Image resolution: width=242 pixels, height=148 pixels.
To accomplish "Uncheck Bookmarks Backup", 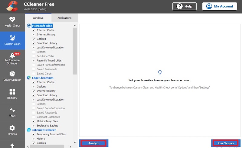I will (34, 126).
